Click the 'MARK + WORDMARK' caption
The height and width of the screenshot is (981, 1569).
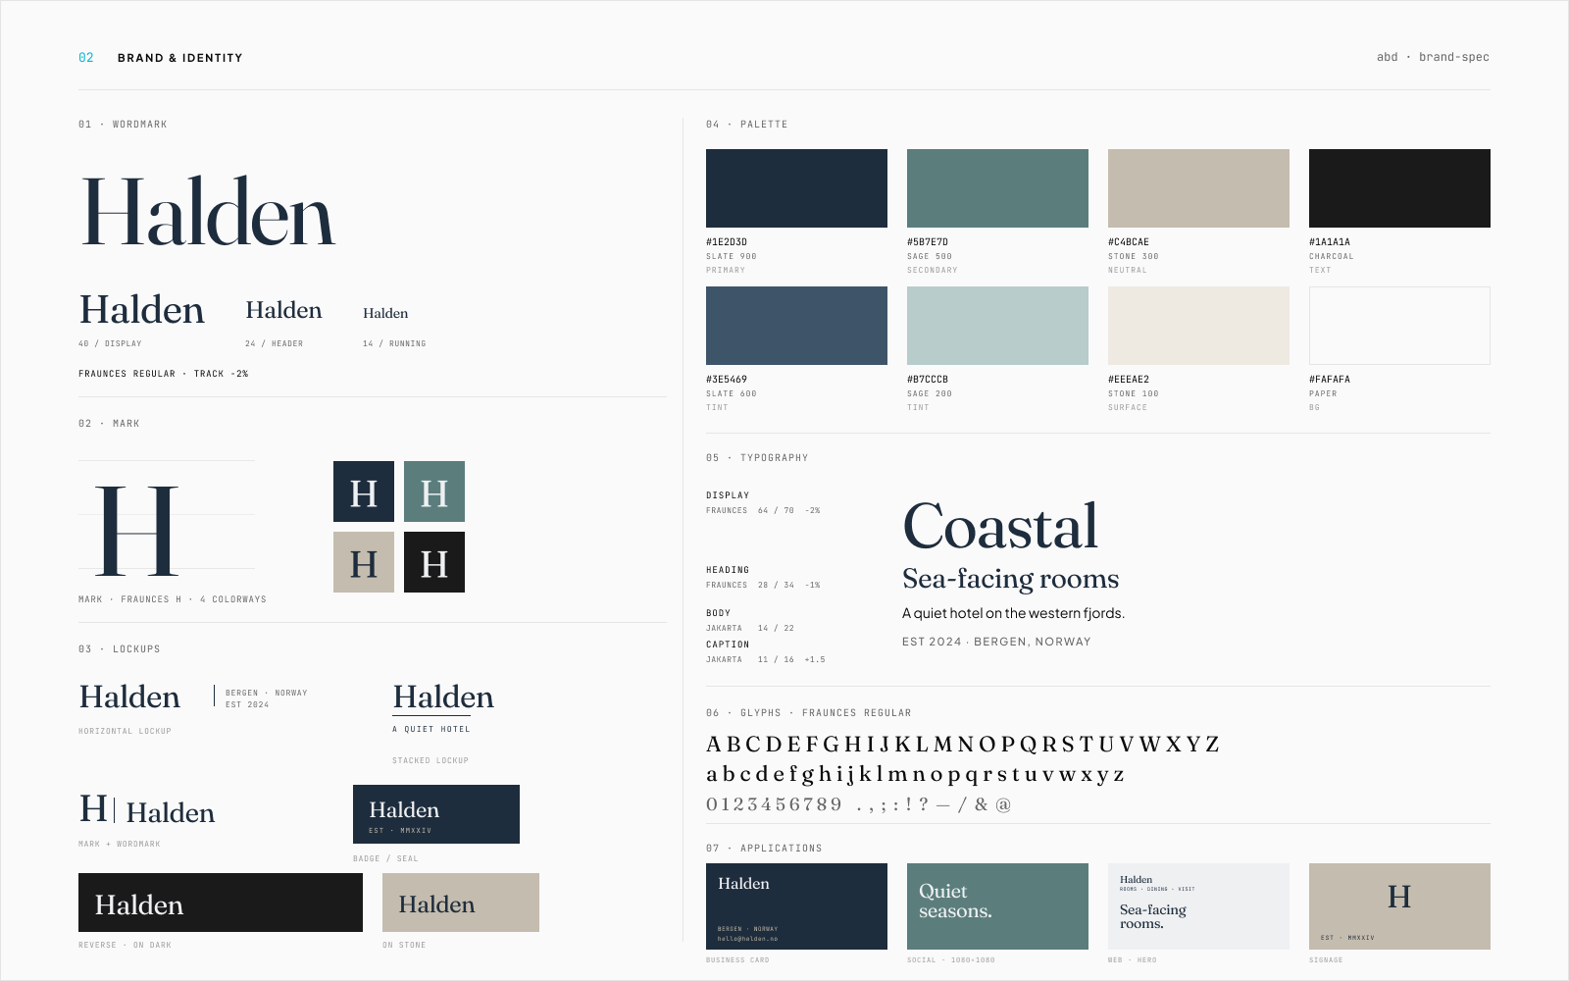[x=120, y=844]
